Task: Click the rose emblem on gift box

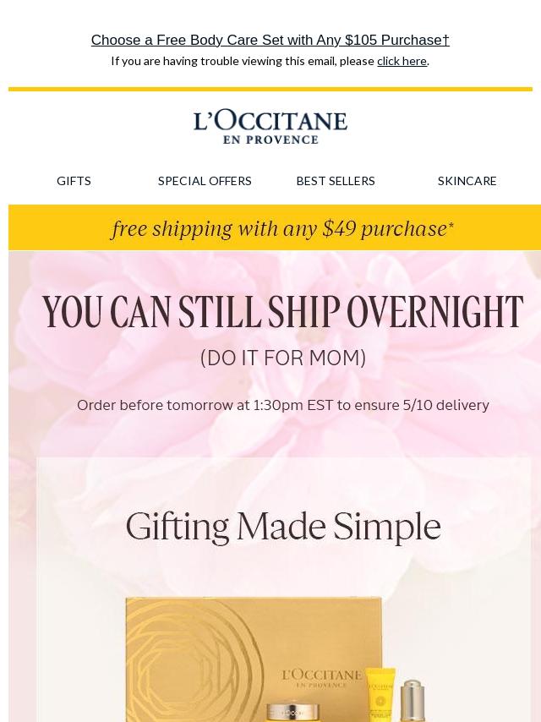Action: [194, 663]
